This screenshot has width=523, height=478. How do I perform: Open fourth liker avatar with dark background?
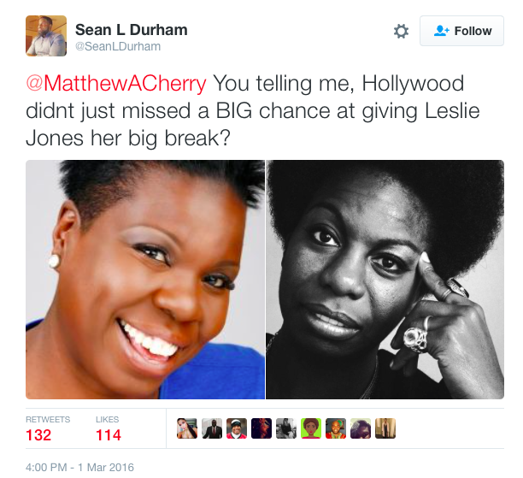coord(261,428)
